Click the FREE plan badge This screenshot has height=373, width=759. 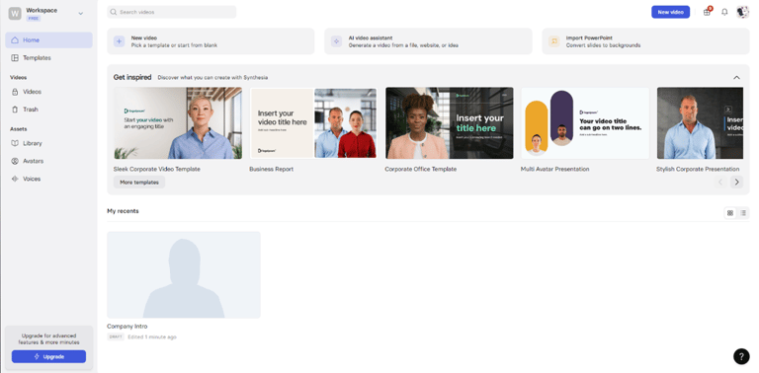tap(34, 19)
